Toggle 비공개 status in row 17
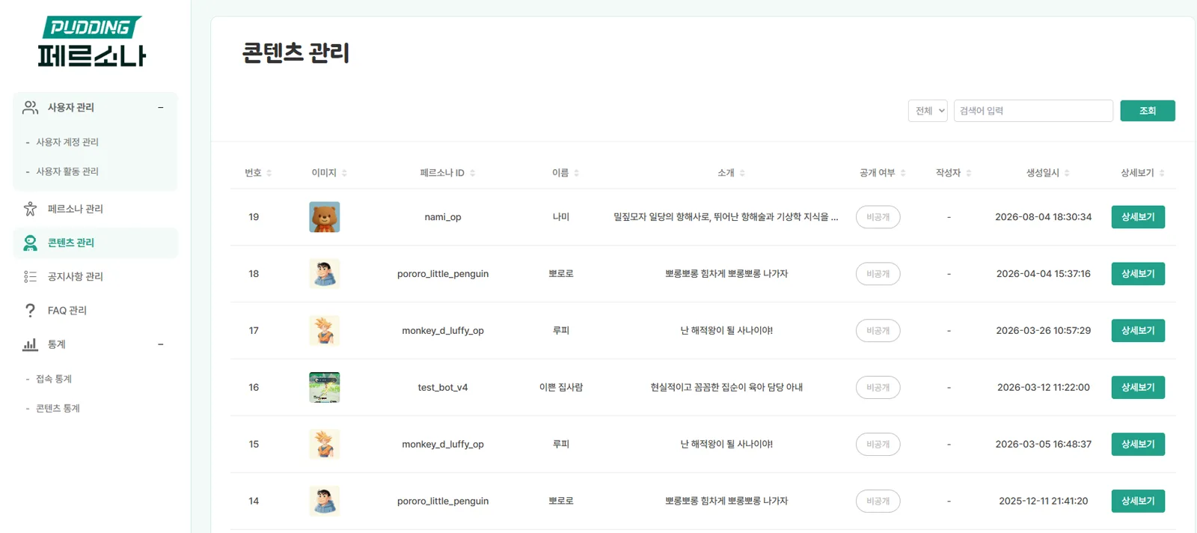1197x533 pixels. coord(878,331)
